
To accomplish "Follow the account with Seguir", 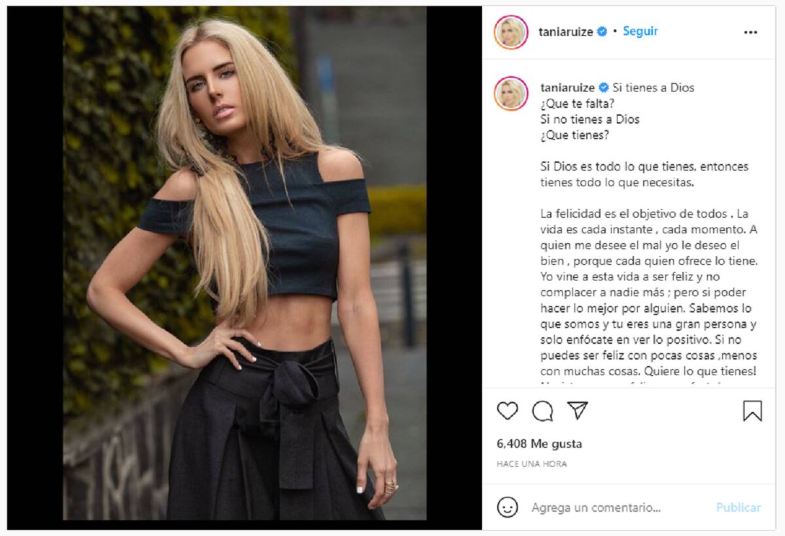I will click(x=640, y=31).
